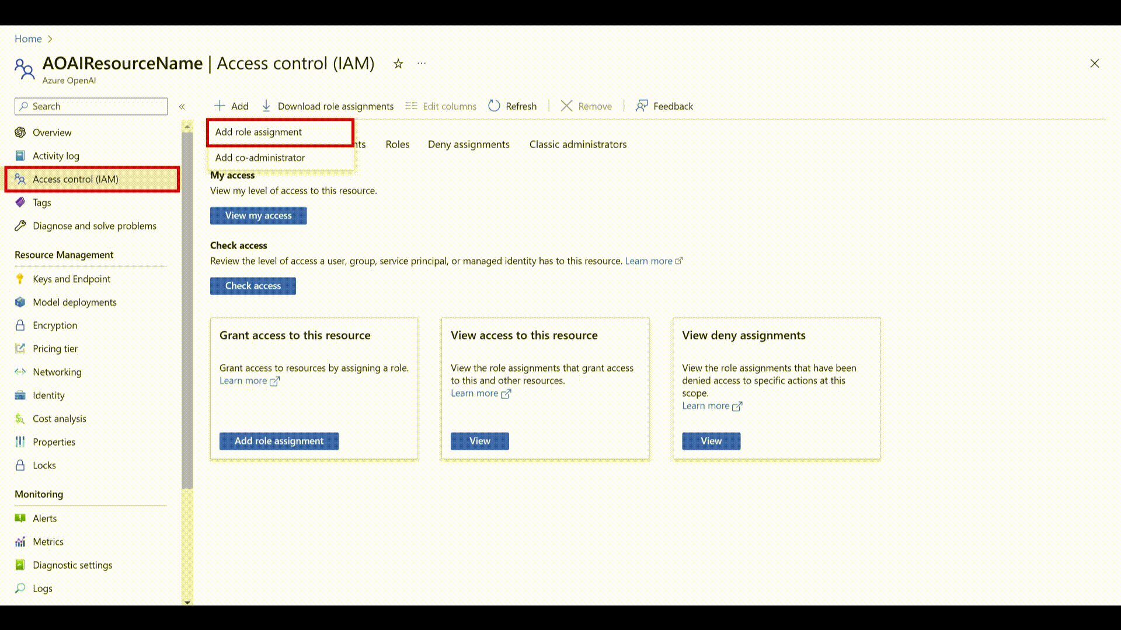Screen dimensions: 1121x630
Task: Click the Tags icon in the sidebar
Action: (x=20, y=202)
